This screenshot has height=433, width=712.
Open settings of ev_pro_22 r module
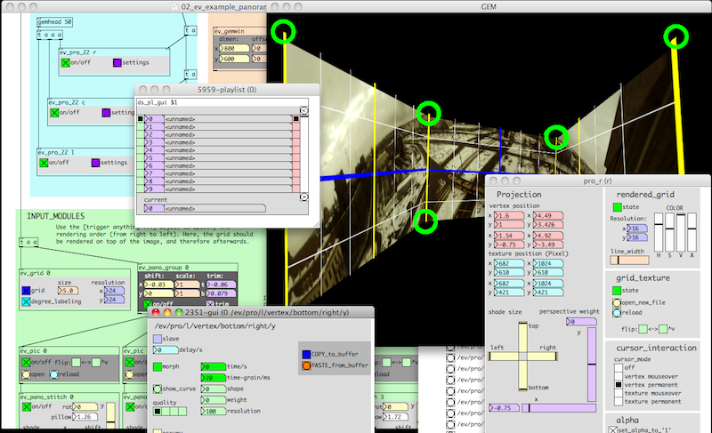click(117, 62)
